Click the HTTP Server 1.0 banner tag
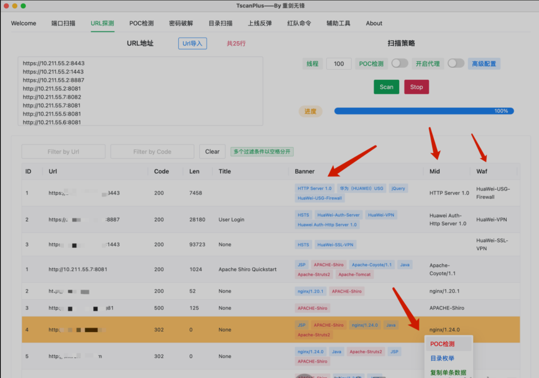Viewport: 539px width, 378px height. 315,188
